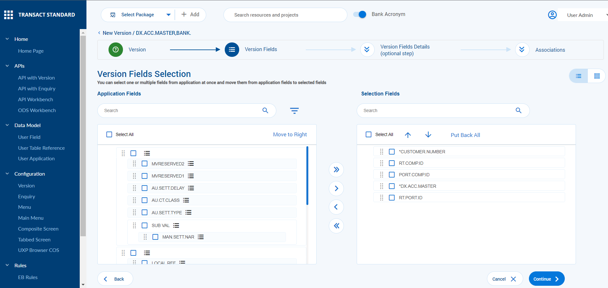608x288 pixels.
Task: Open the apps grid icon beside Transact Standard
Action: [x=9, y=15]
